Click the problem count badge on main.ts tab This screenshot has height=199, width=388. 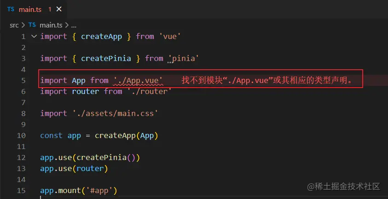click(x=50, y=10)
